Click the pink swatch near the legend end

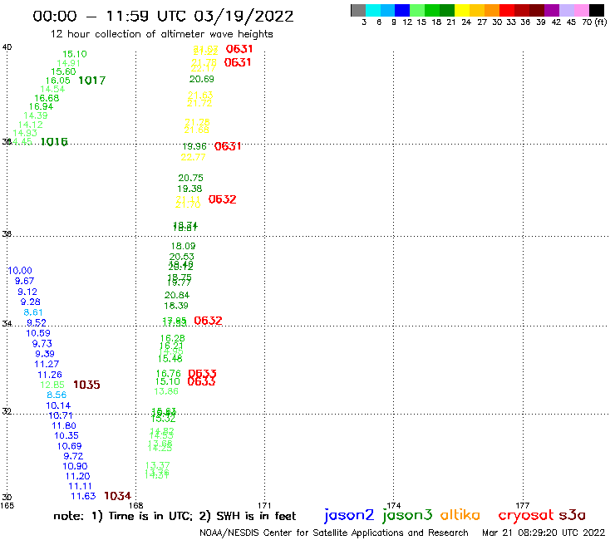581,10
